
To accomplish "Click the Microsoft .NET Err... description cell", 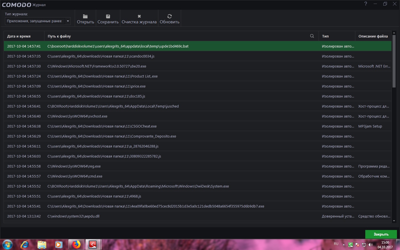I will tap(374, 66).
